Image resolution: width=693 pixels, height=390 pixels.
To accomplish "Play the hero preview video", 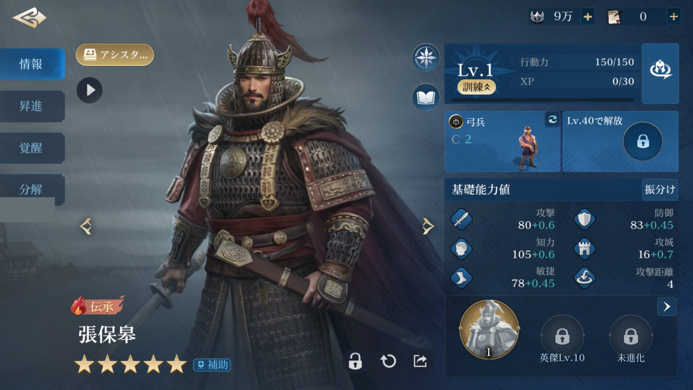I will (x=90, y=90).
